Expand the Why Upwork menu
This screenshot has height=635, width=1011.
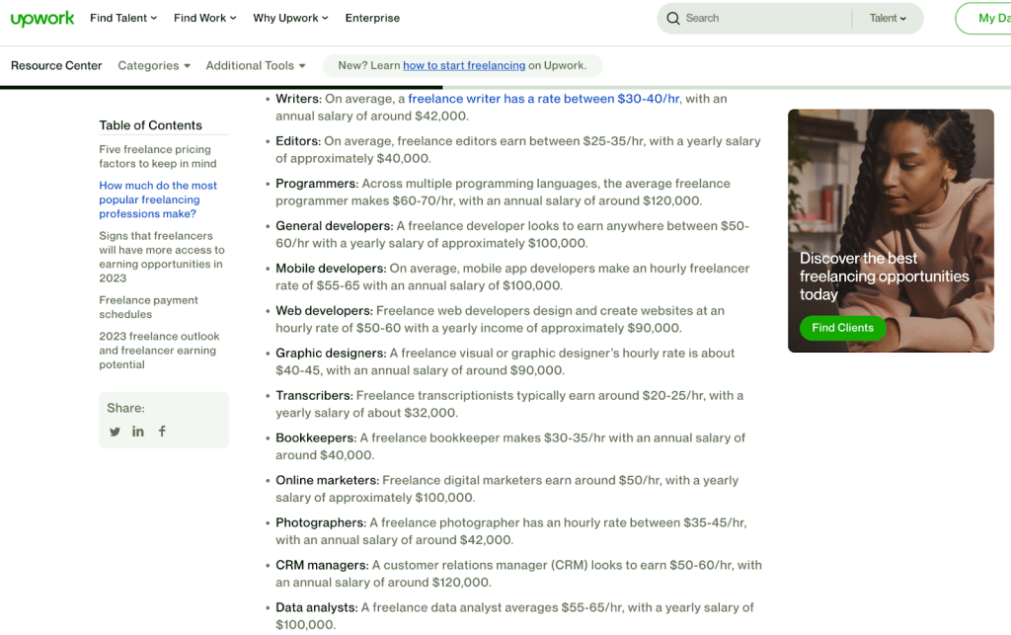tap(290, 19)
